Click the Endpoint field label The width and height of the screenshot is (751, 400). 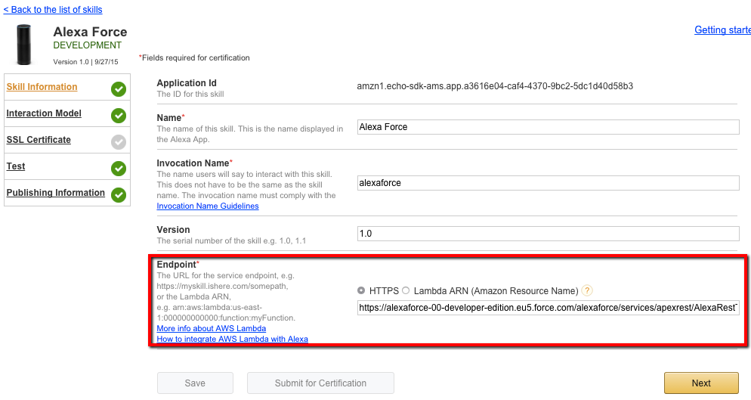[x=178, y=265]
